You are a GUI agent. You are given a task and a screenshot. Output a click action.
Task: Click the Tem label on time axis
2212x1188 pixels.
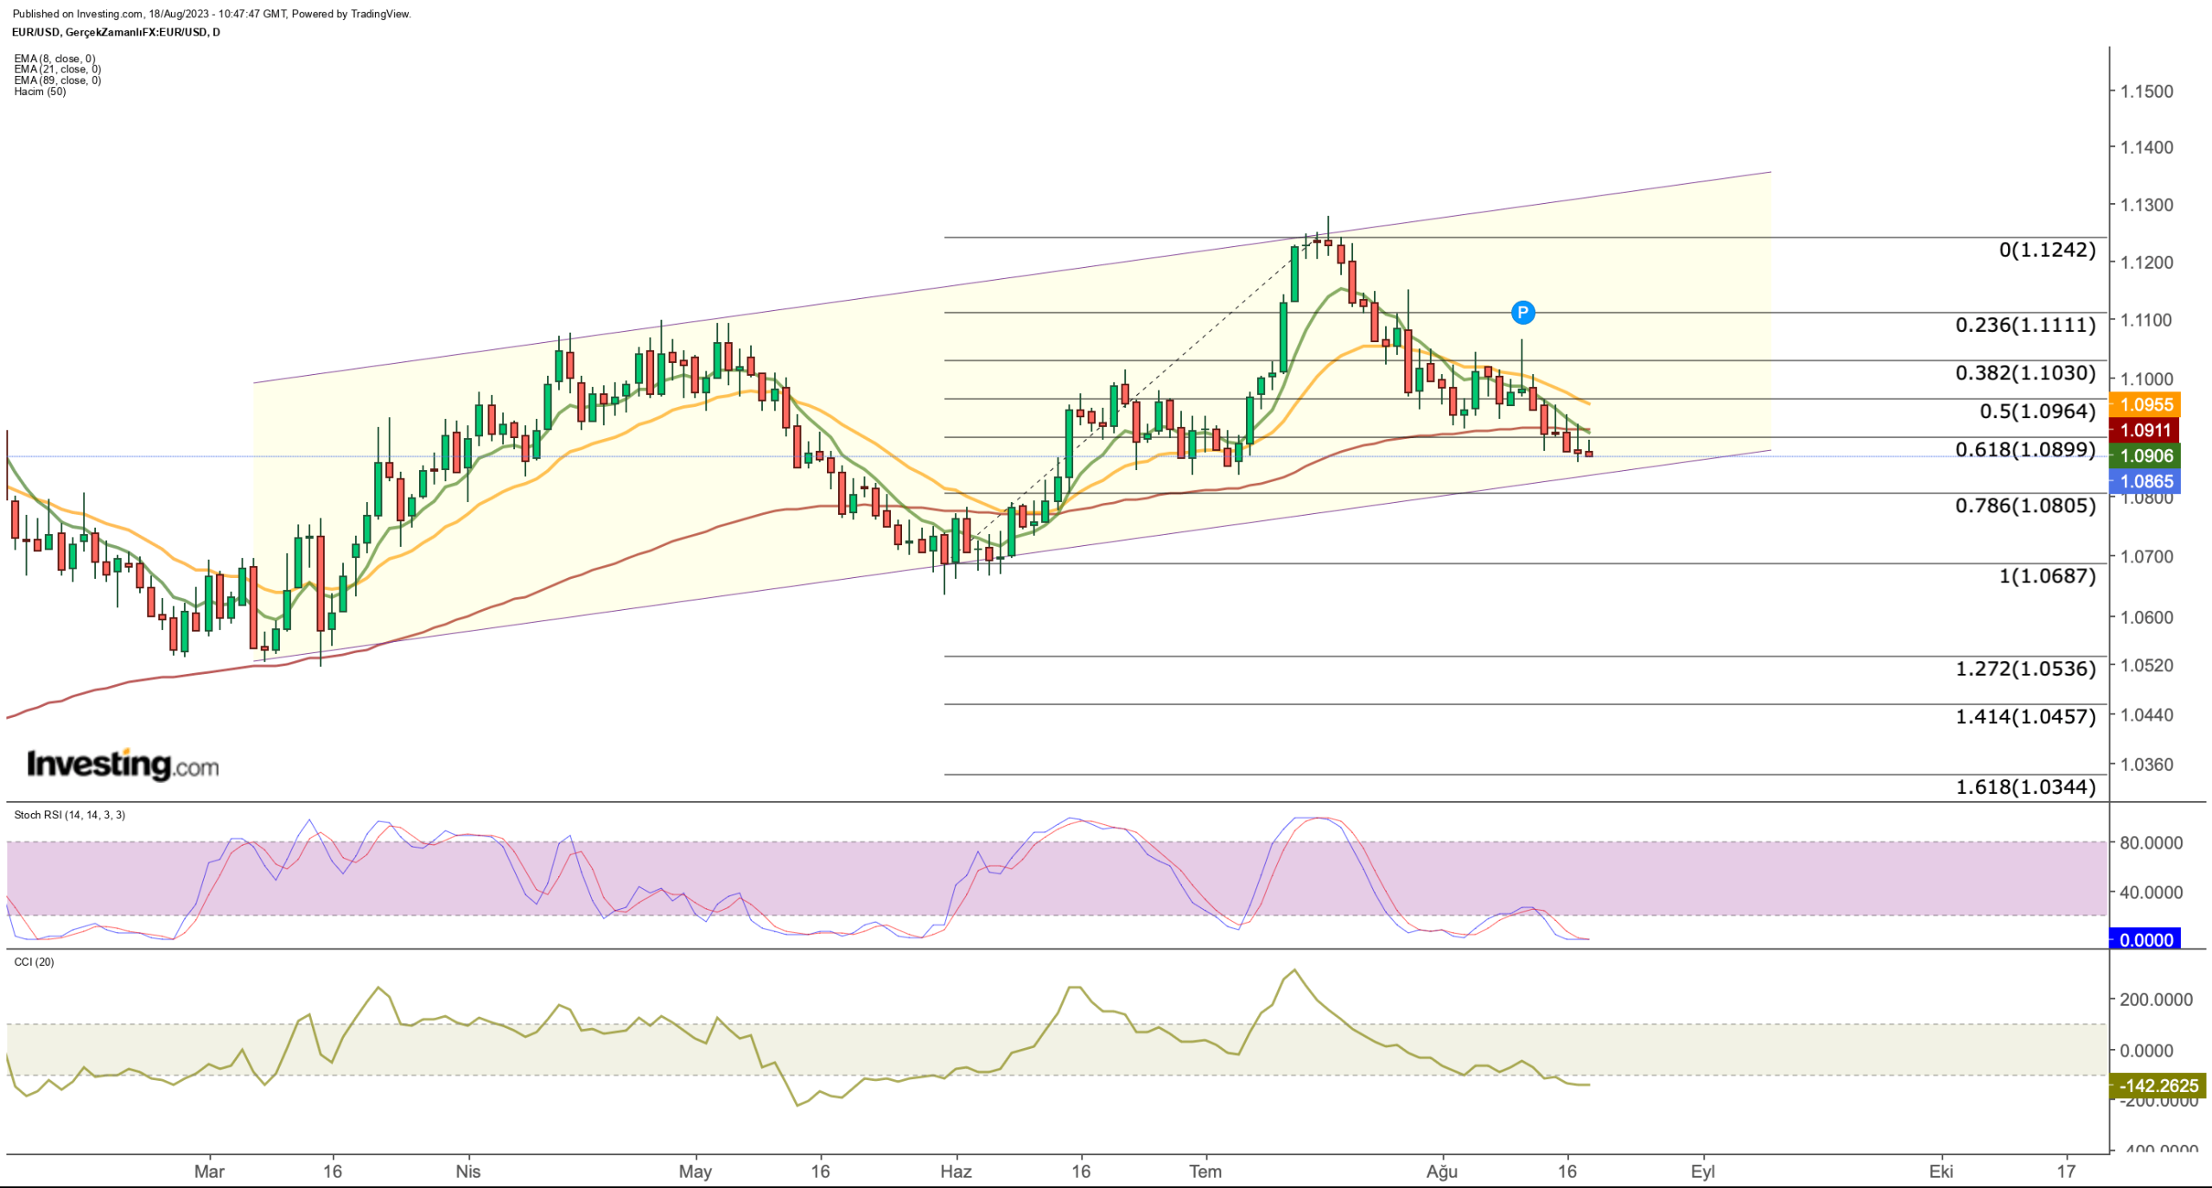click(x=1205, y=1172)
